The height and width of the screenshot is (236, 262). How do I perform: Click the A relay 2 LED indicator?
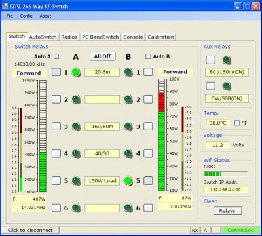tap(76, 100)
